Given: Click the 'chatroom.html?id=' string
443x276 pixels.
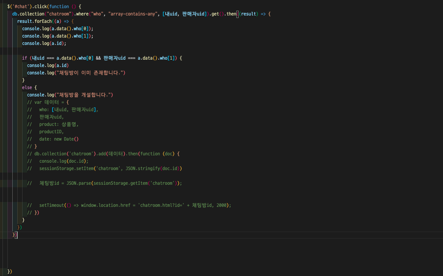Looking at the screenshot, I should point(162,205).
